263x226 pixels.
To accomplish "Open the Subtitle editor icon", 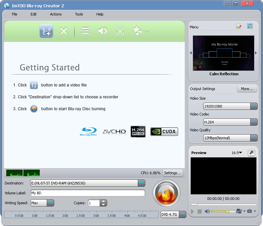I will [x=85, y=31].
